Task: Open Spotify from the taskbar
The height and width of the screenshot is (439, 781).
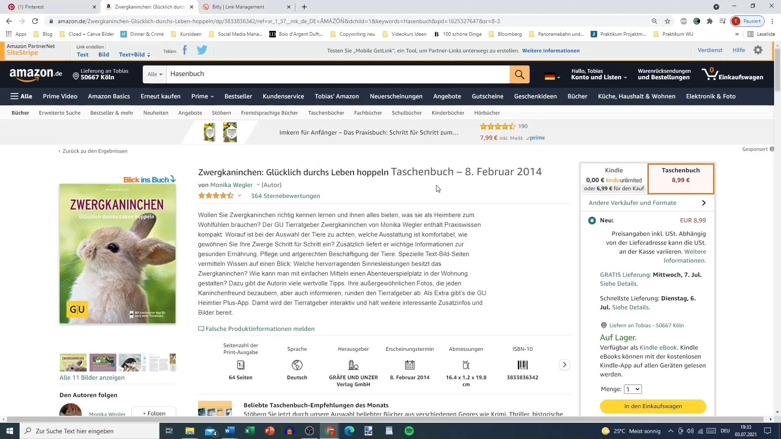Action: click(x=409, y=431)
